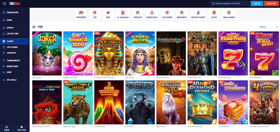The width and height of the screenshot is (280, 132).
Task: Open the St. Patrick's category
Action: tap(123, 15)
